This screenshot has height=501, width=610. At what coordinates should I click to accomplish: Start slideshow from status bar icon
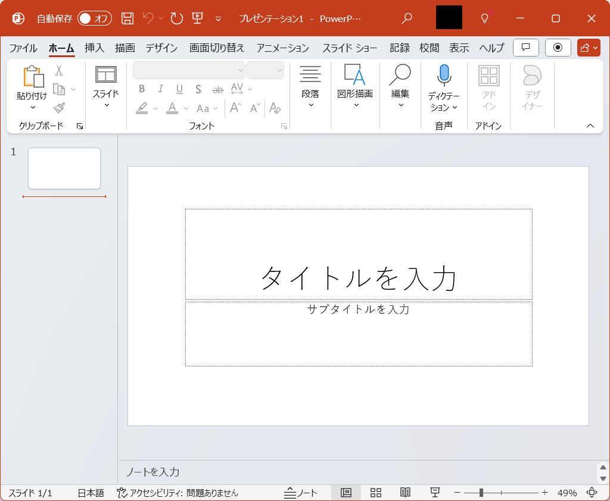pyautogui.click(x=435, y=493)
